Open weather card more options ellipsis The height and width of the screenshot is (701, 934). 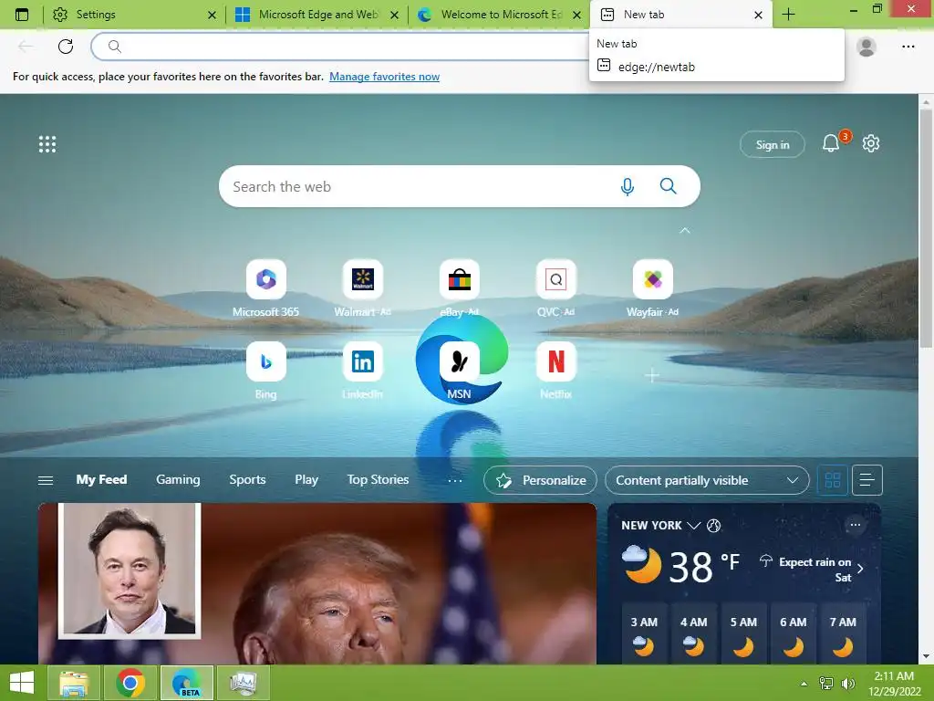[856, 525]
